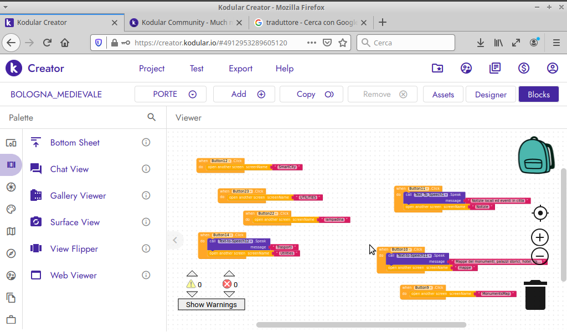
Task: Select the highlighted Layout palette category icon
Action: click(11, 165)
